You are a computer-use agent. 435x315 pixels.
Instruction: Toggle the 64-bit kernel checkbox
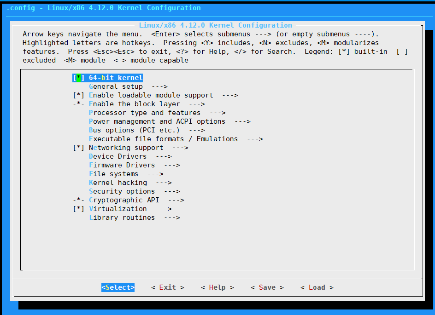(x=78, y=78)
